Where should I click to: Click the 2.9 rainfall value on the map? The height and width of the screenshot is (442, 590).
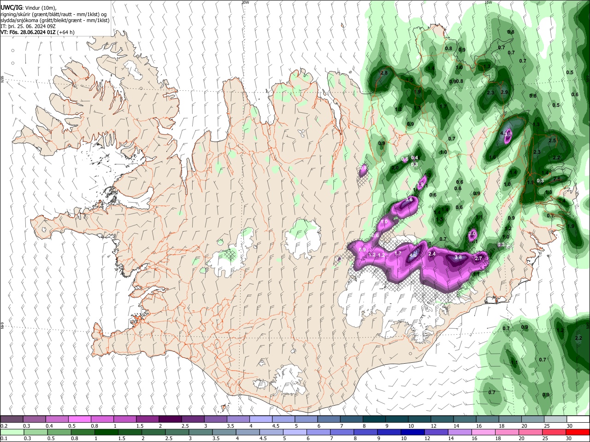(504, 93)
